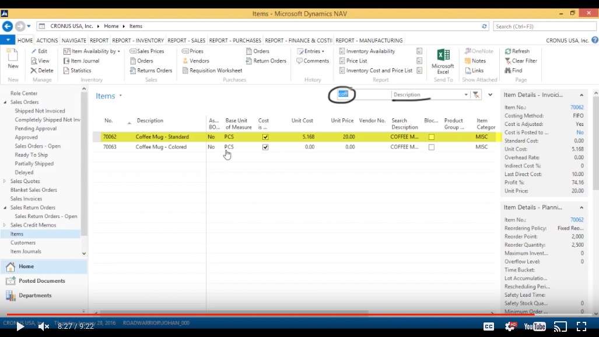Toggle Blocked checkbox for item 70063

pyautogui.click(x=431, y=147)
